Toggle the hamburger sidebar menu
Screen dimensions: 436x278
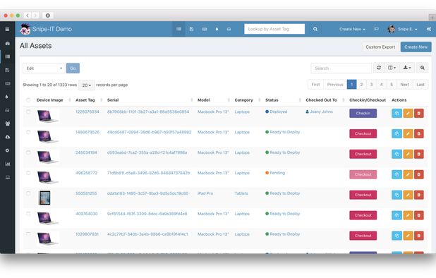[7, 29]
